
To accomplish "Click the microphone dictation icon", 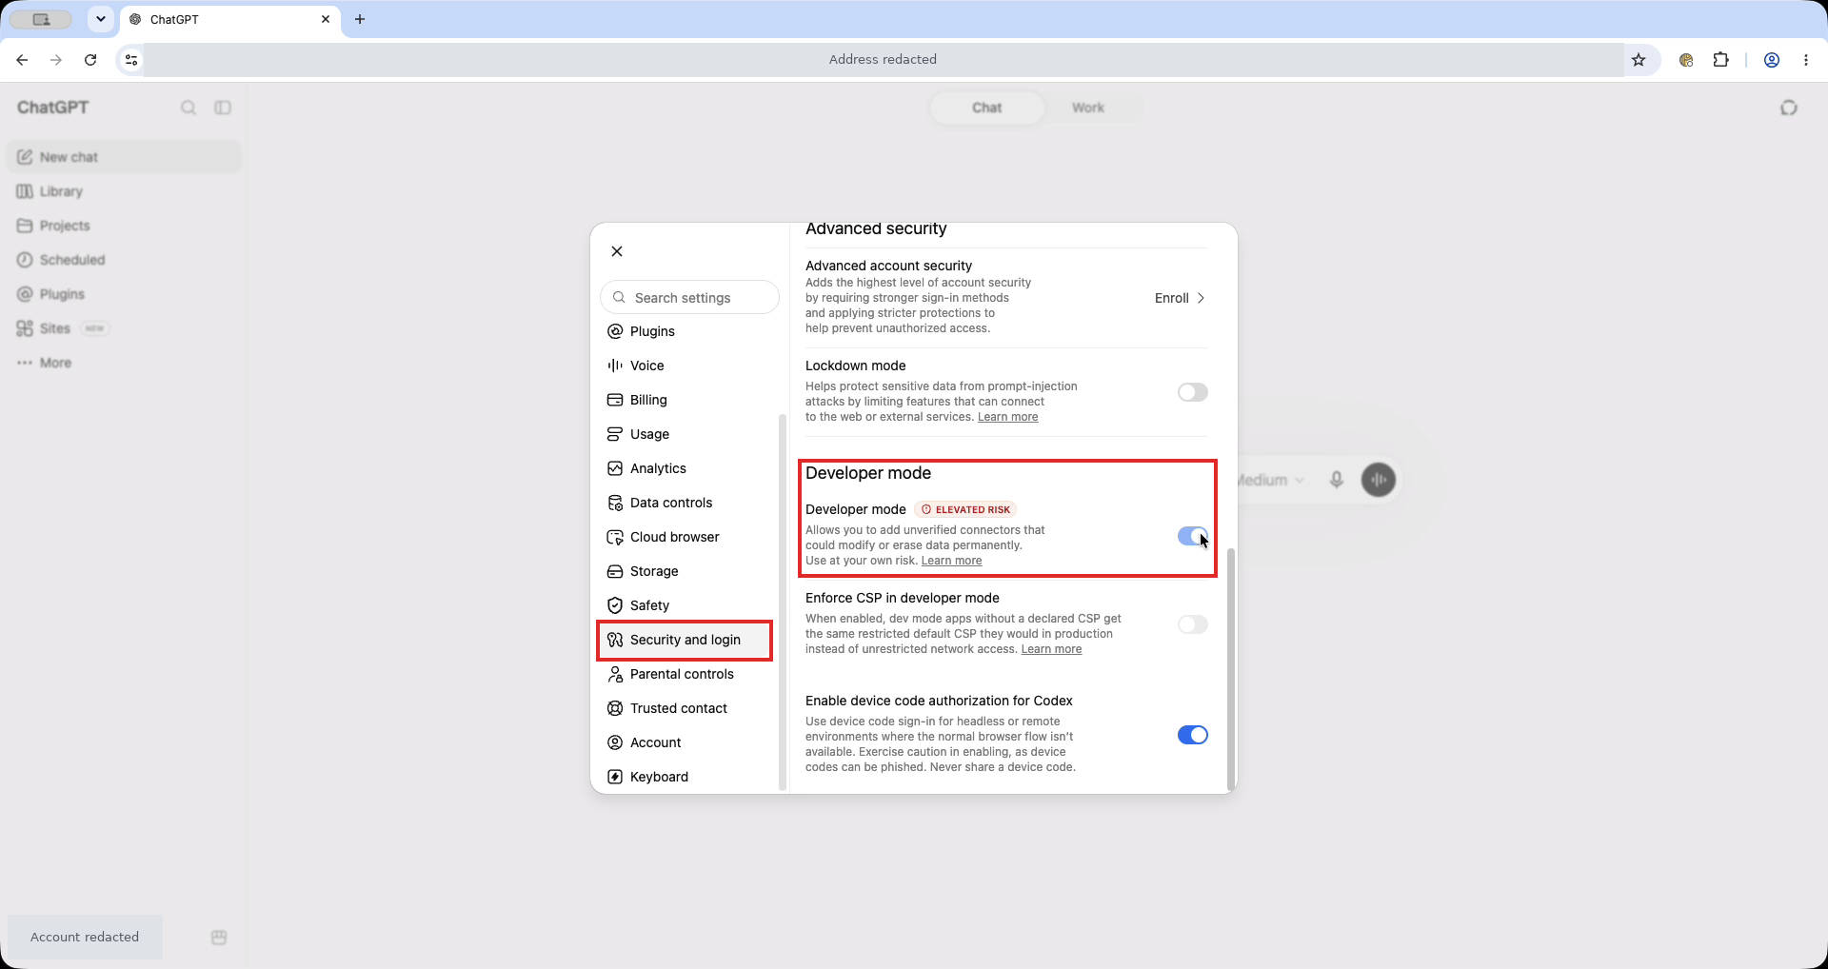I will point(1337,480).
